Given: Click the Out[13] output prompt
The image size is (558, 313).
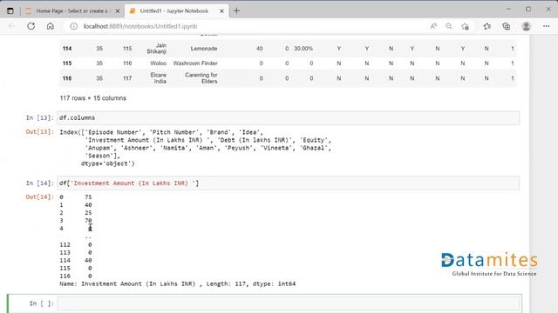Looking at the screenshot, I should (x=40, y=131).
